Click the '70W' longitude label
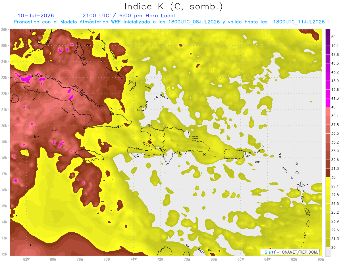 coord(187,259)
